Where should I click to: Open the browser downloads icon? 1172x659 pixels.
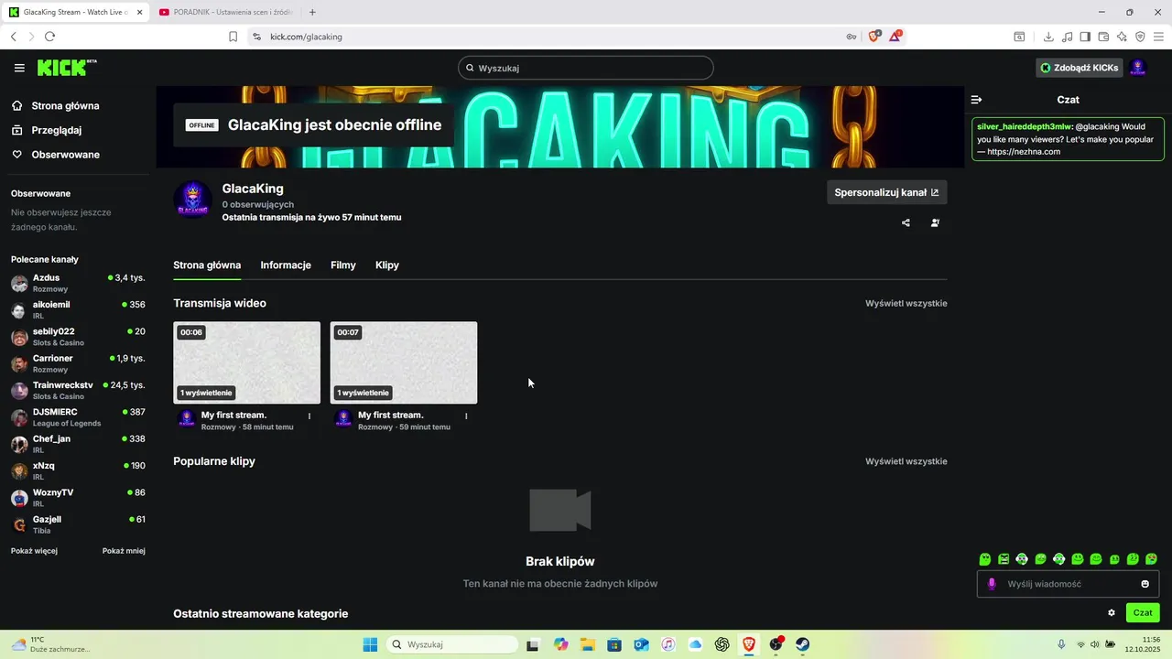coord(1048,37)
